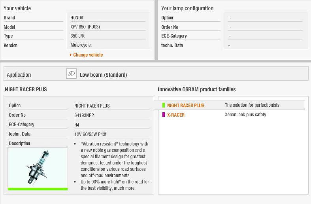Click the low beam headlight icon
This screenshot has width=311, height=204.
pyautogui.click(x=72, y=74)
